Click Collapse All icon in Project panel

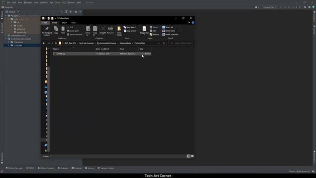[71, 12]
